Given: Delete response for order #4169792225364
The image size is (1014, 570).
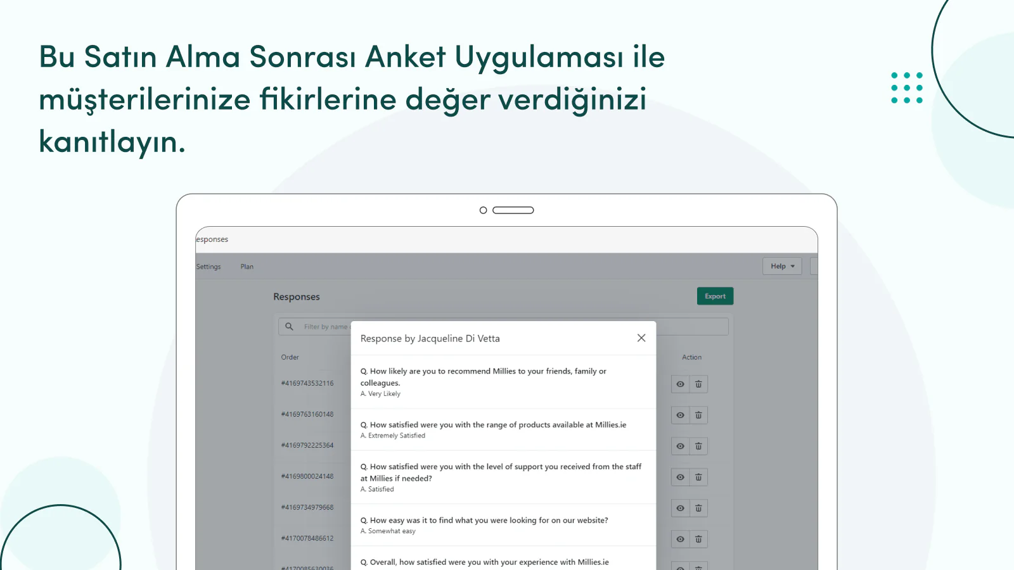Looking at the screenshot, I should 698,446.
